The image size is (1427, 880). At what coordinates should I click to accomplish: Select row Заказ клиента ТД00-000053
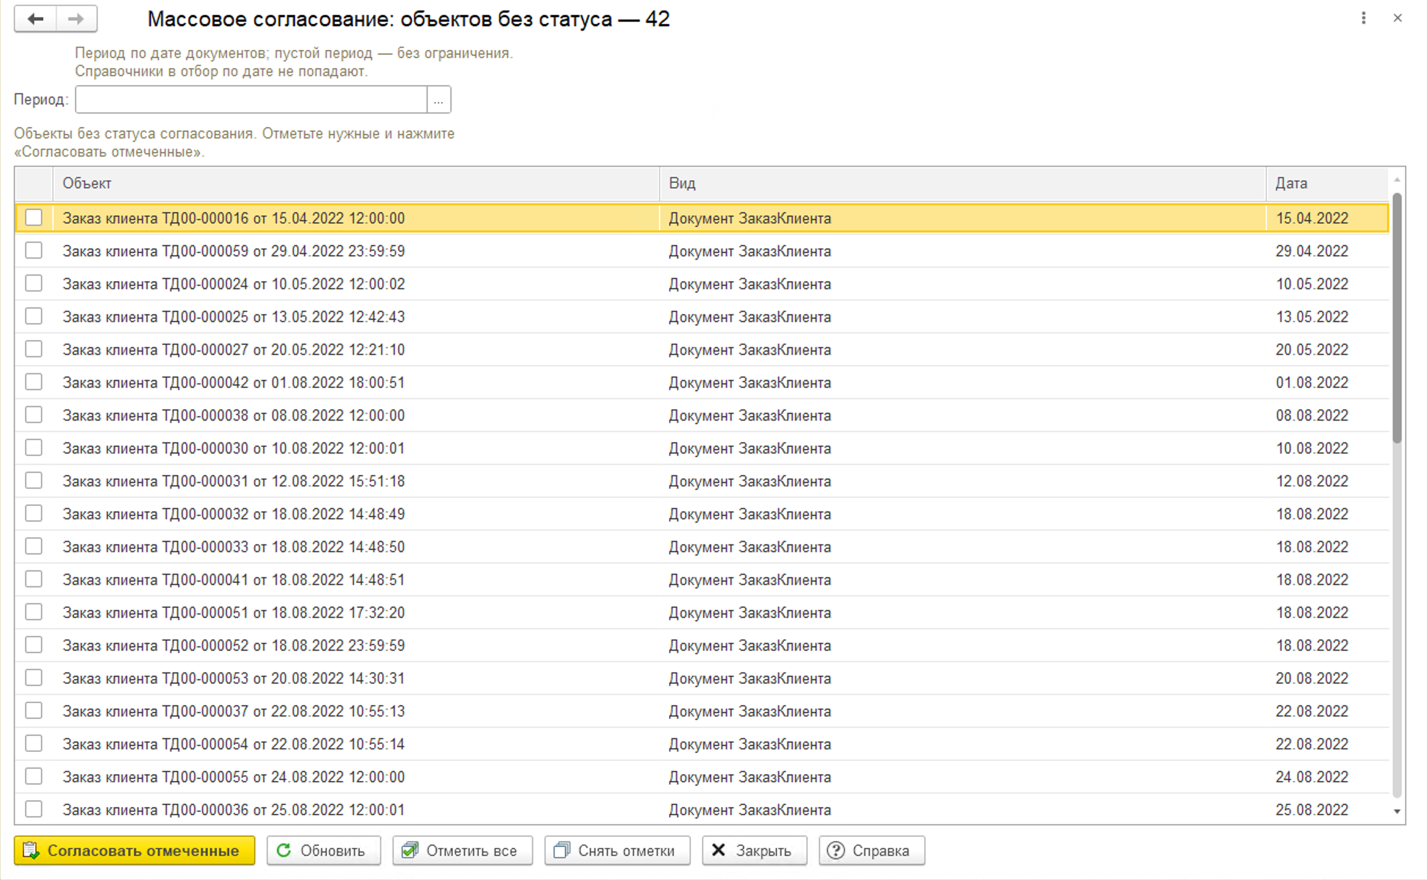pos(702,679)
